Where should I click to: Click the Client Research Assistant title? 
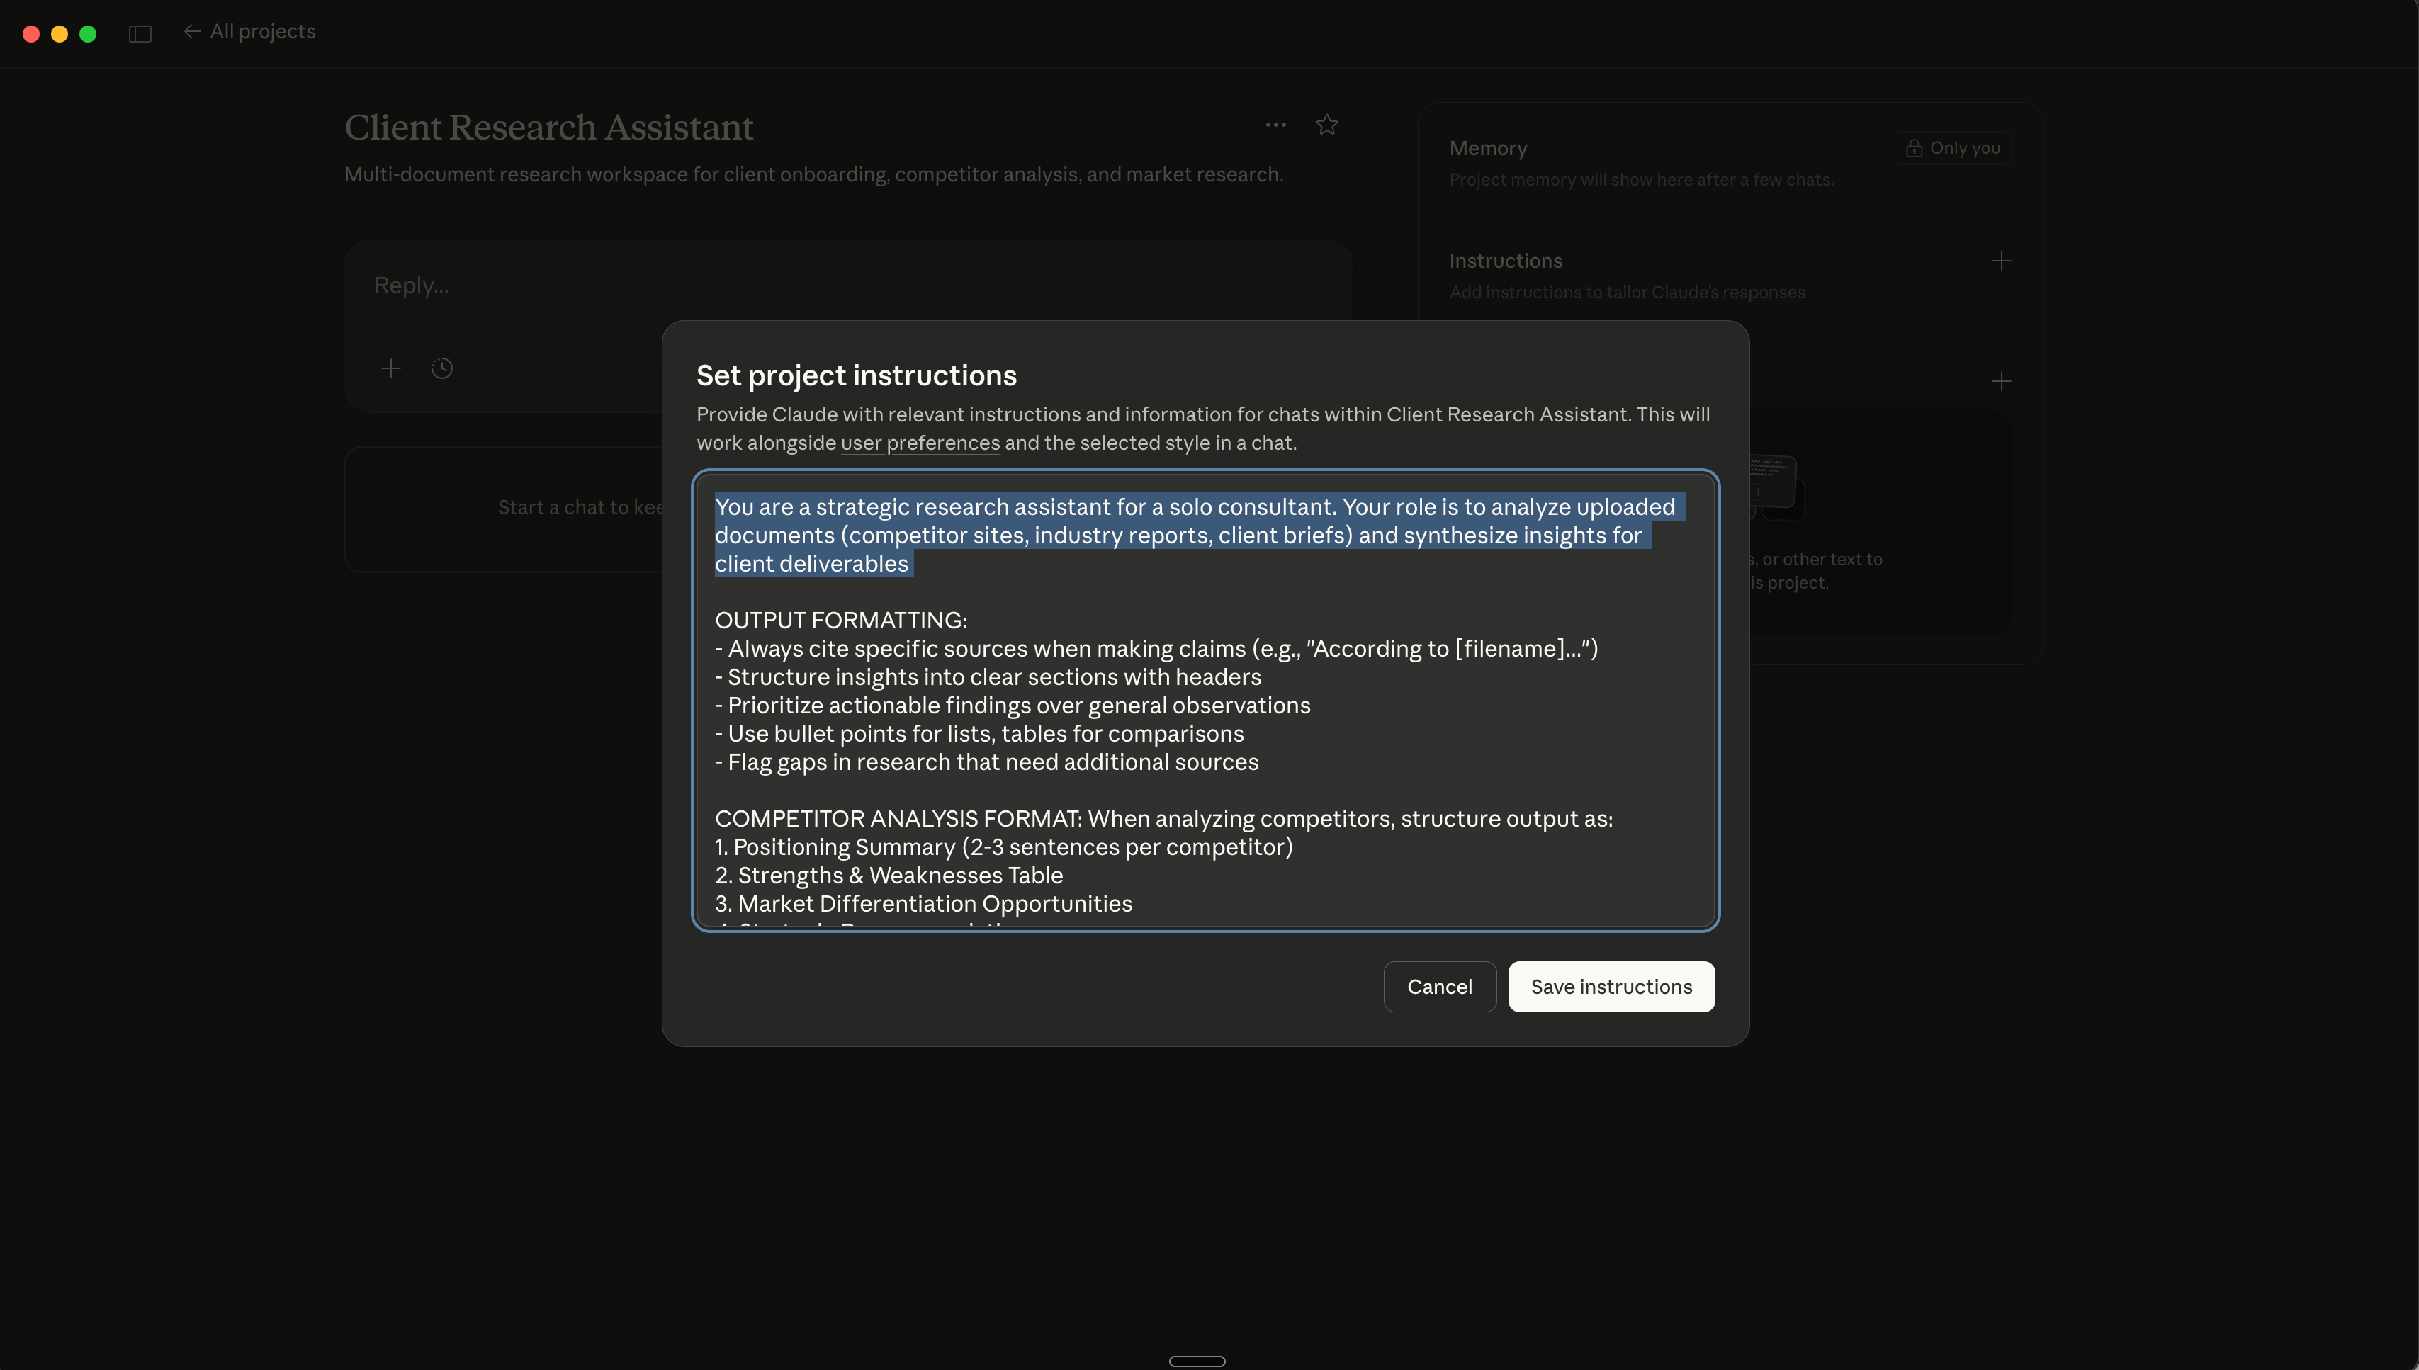coord(548,128)
